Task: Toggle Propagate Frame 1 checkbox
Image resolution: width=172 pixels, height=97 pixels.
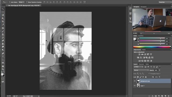Action: click(x=149, y=74)
